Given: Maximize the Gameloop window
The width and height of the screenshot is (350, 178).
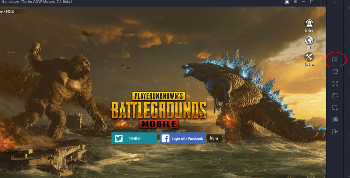Looking at the screenshot, I should tap(312, 2).
